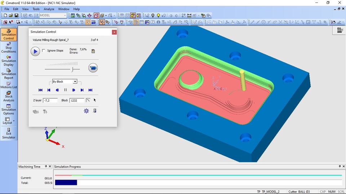Click the Z layer input field

coord(50,100)
